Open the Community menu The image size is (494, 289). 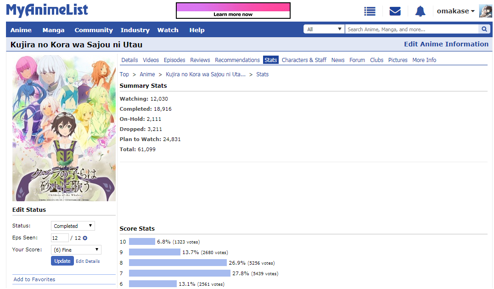click(94, 30)
